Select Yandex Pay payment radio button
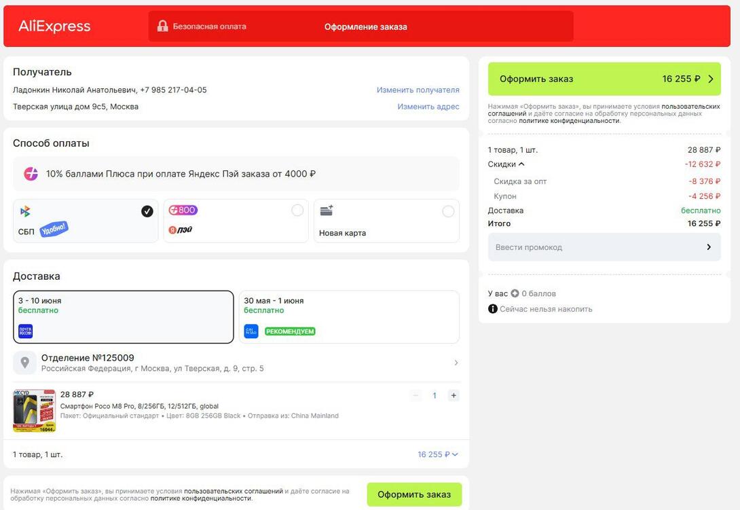 coord(297,211)
